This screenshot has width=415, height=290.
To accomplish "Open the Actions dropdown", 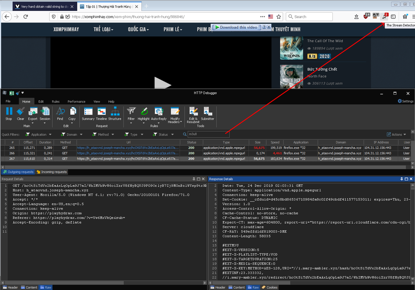I will pyautogui.click(x=396, y=134).
